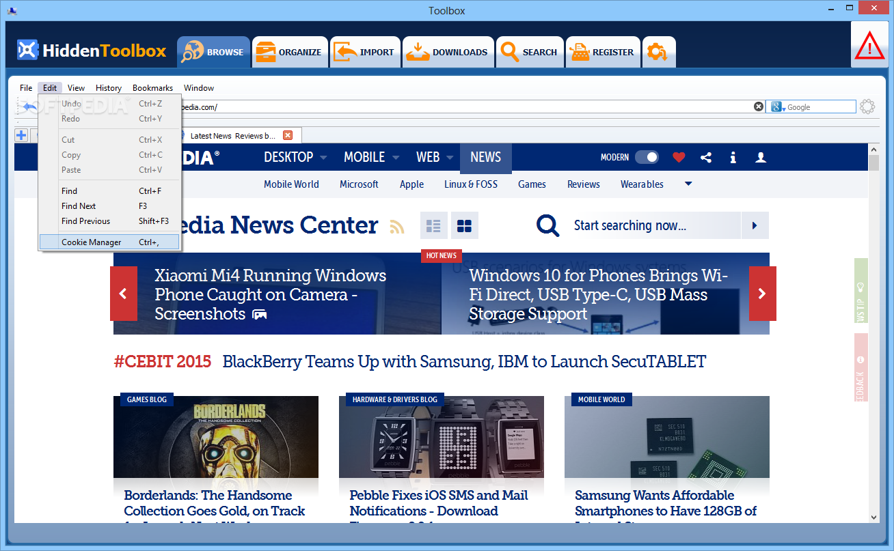This screenshot has width=894, height=551.
Task: Click the settings gear tab icon
Action: tap(659, 52)
